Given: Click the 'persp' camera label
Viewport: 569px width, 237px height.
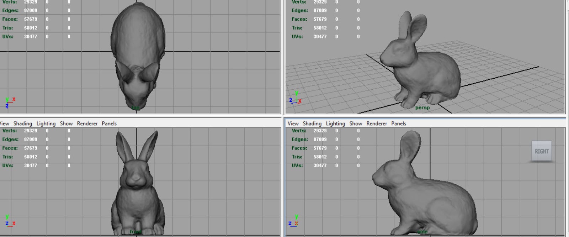Looking at the screenshot, I should click(422, 107).
